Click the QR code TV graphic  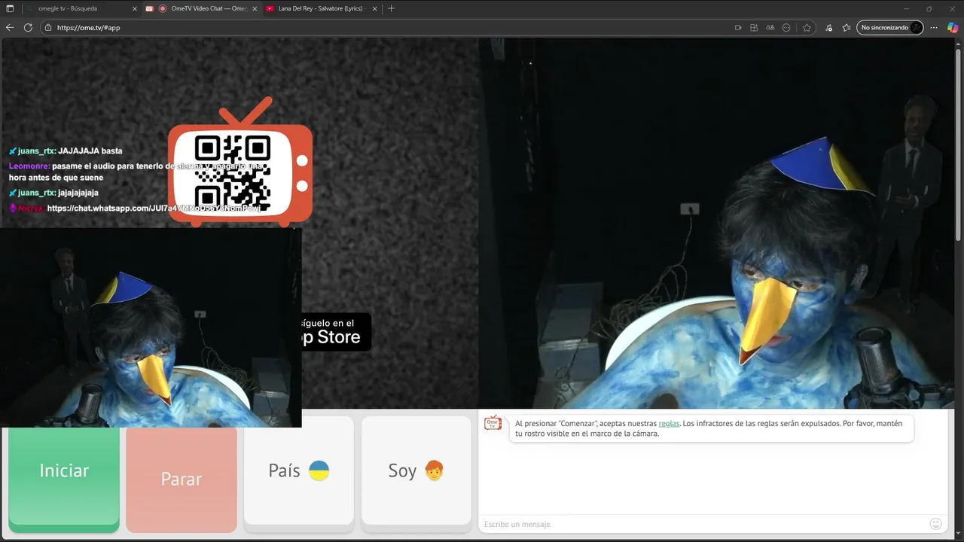point(239,163)
